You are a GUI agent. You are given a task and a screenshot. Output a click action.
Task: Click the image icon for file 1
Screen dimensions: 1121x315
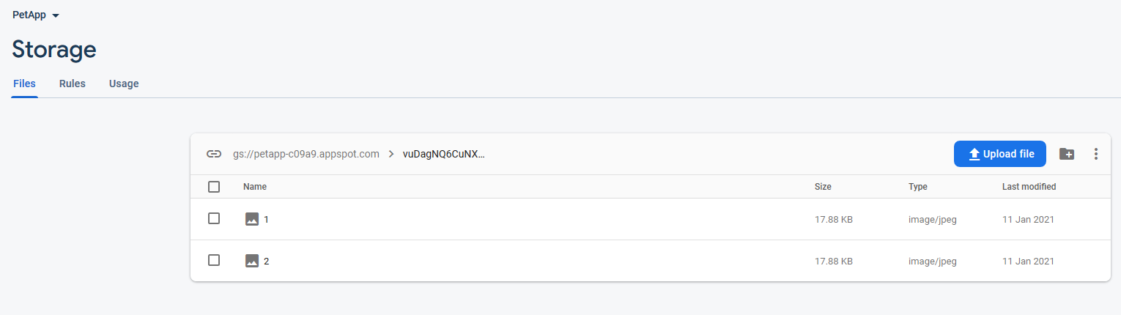pos(252,219)
